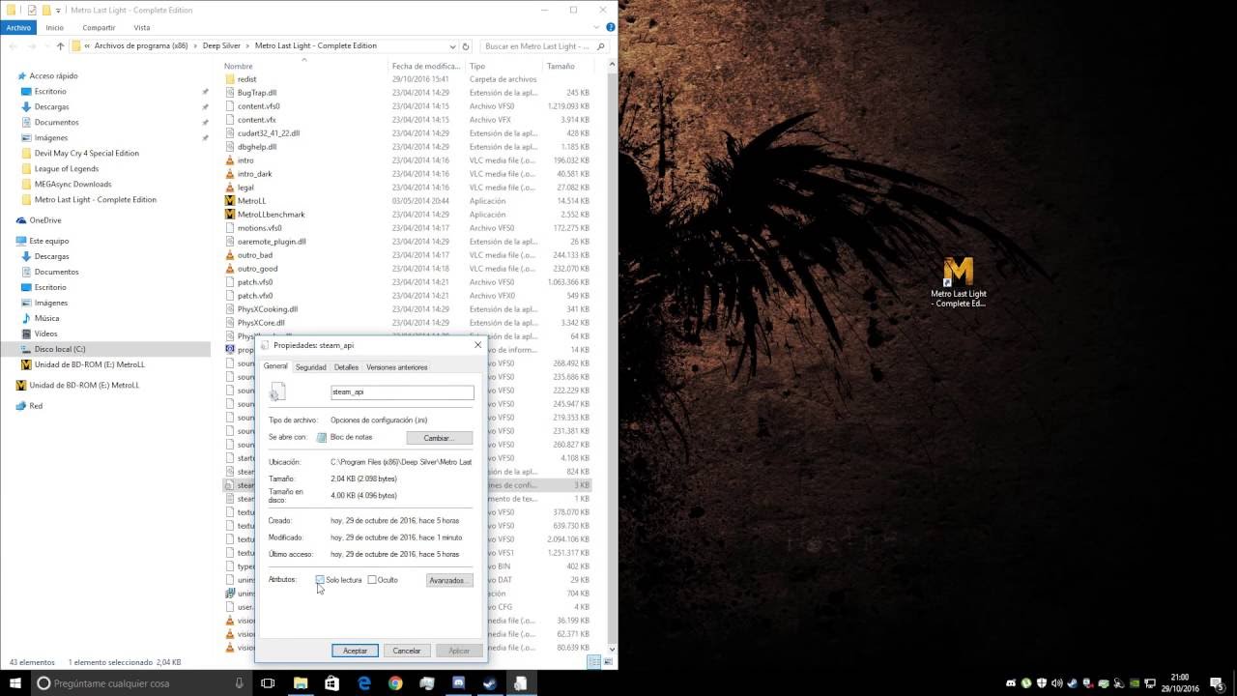Image resolution: width=1237 pixels, height=696 pixels.
Task: Open Steam from taskbar
Action: (x=490, y=683)
